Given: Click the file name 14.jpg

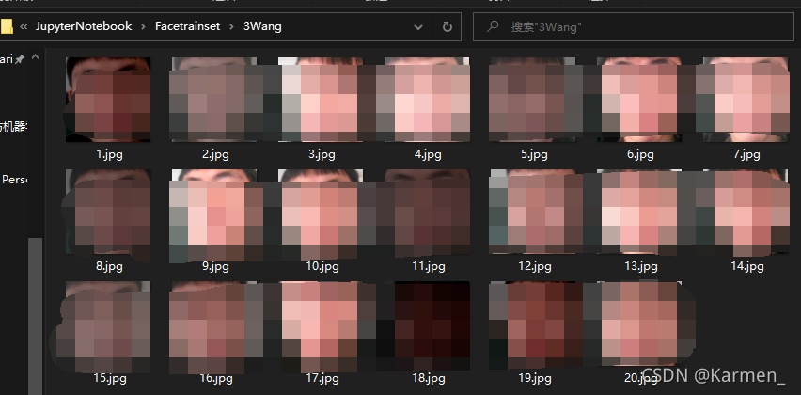Looking at the screenshot, I should (746, 266).
